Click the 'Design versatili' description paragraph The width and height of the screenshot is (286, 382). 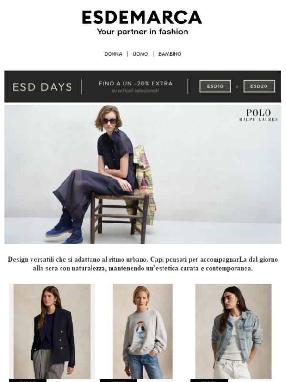pyautogui.click(x=143, y=264)
